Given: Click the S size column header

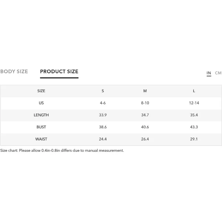Looking at the screenshot, I should 103,91.
